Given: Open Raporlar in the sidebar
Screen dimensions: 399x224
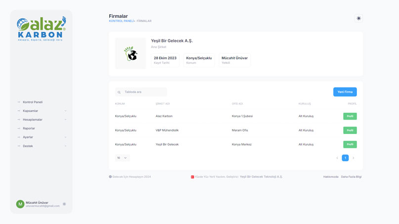Looking at the screenshot, I should tap(29, 128).
